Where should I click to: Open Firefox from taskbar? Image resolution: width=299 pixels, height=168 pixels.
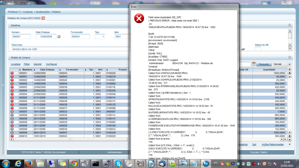[x=29, y=164]
